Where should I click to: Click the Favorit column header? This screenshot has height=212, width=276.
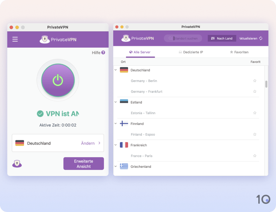point(255,62)
